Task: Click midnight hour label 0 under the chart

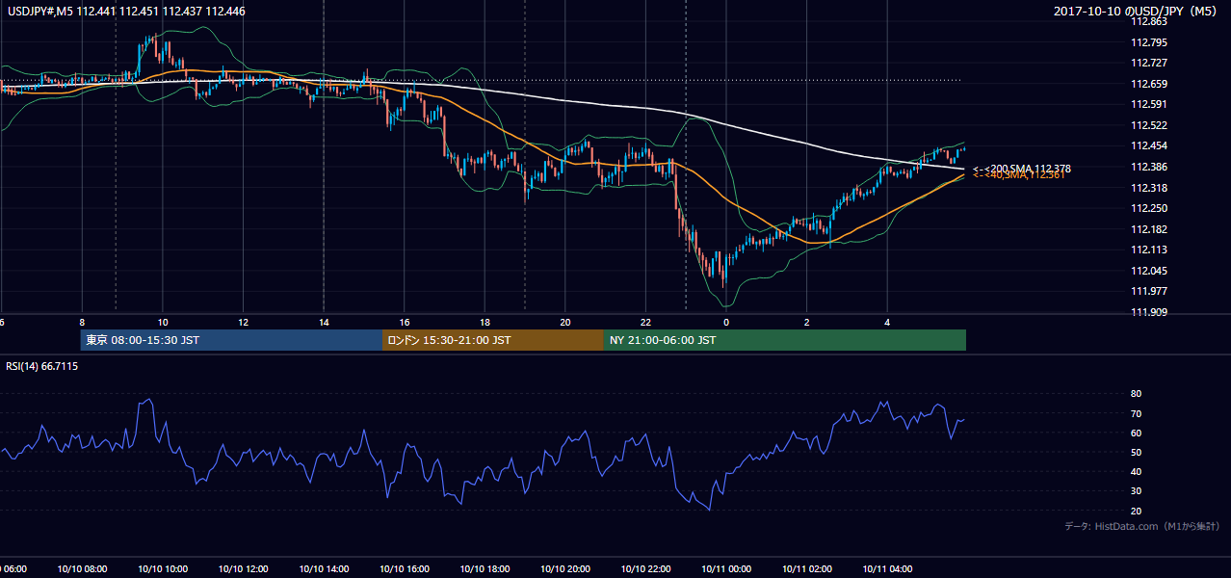Action: 726,323
